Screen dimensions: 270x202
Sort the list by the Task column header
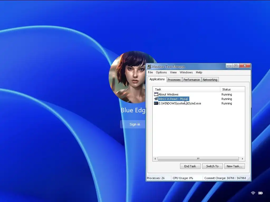[x=186, y=89]
